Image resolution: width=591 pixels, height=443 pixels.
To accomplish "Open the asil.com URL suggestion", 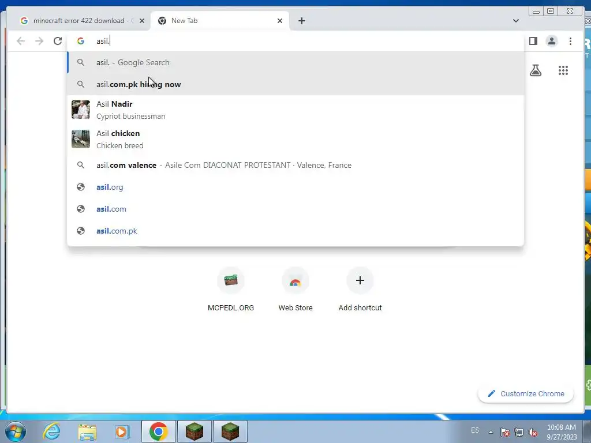I will (295, 209).
